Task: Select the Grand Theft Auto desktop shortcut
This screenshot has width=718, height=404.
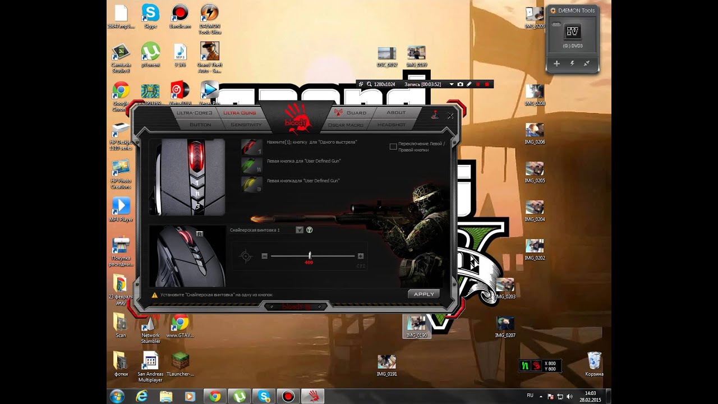Action: point(209,58)
